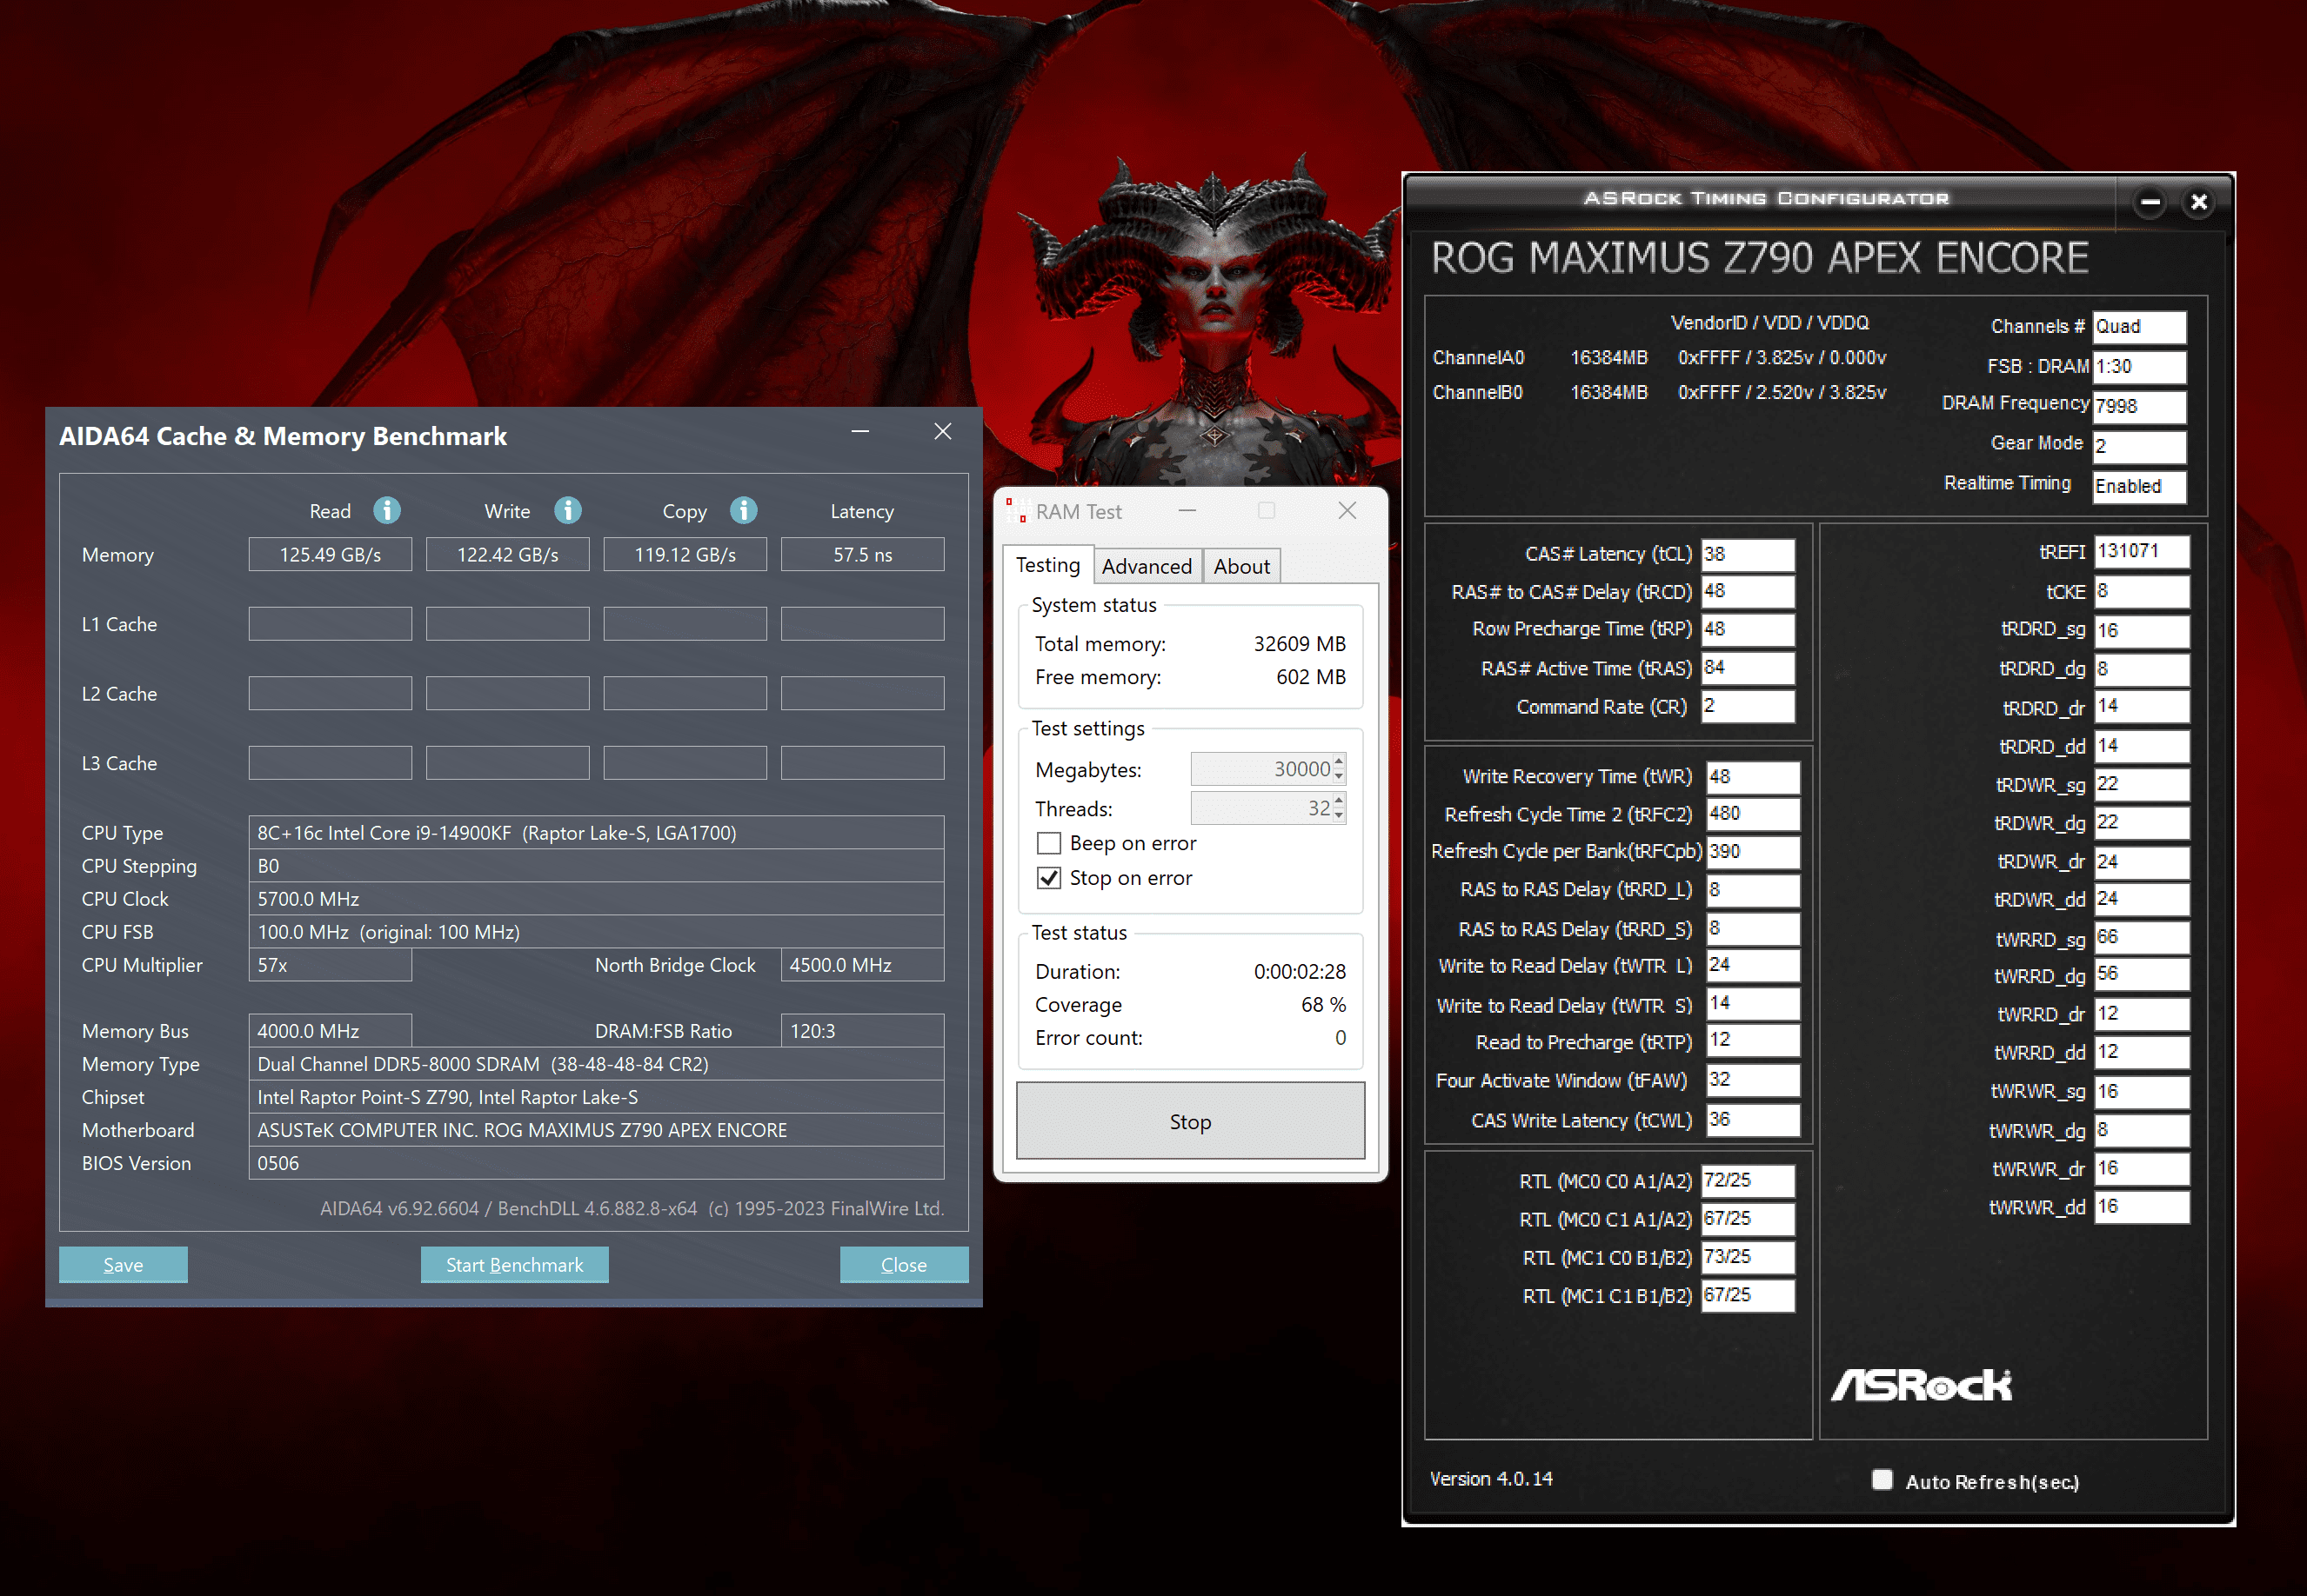The width and height of the screenshot is (2307, 1596).
Task: Toggle Auto Refresh(sec) checkbox in Timing Configurator
Action: (1882, 1480)
